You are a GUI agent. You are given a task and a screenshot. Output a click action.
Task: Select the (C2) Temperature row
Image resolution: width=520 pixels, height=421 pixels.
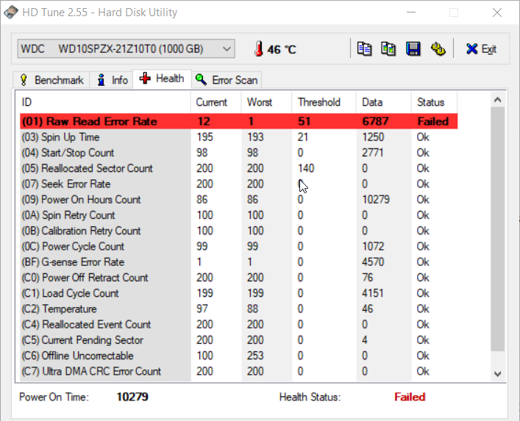coord(239,309)
